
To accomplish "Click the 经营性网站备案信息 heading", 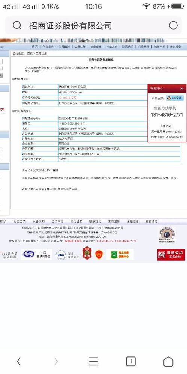I will (x=101, y=59).
